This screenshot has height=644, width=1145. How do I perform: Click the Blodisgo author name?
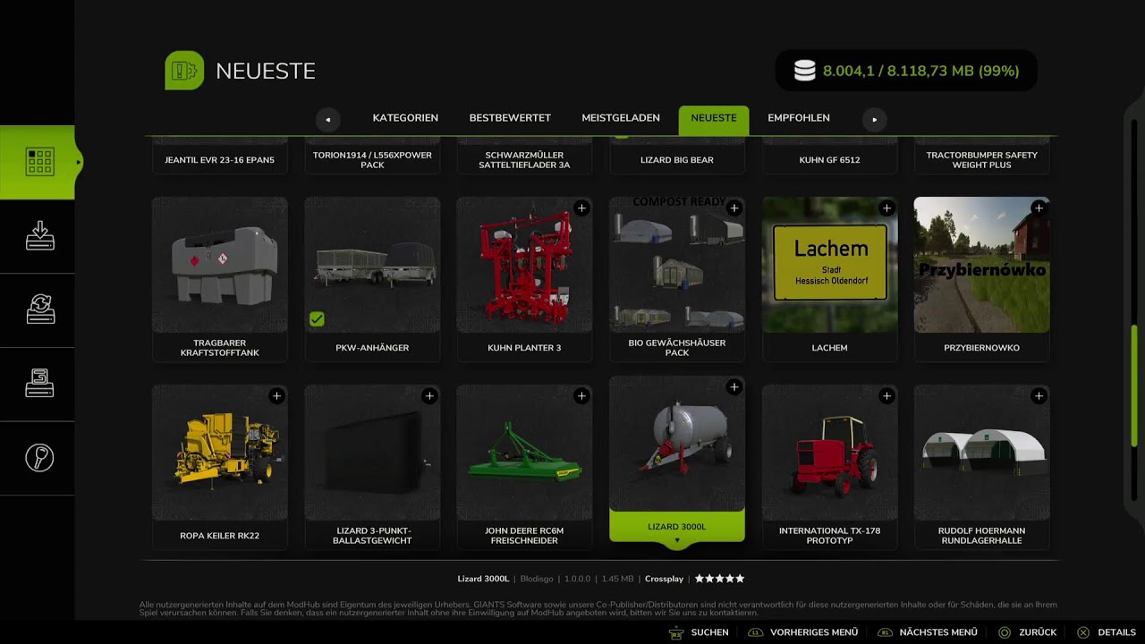538,579
